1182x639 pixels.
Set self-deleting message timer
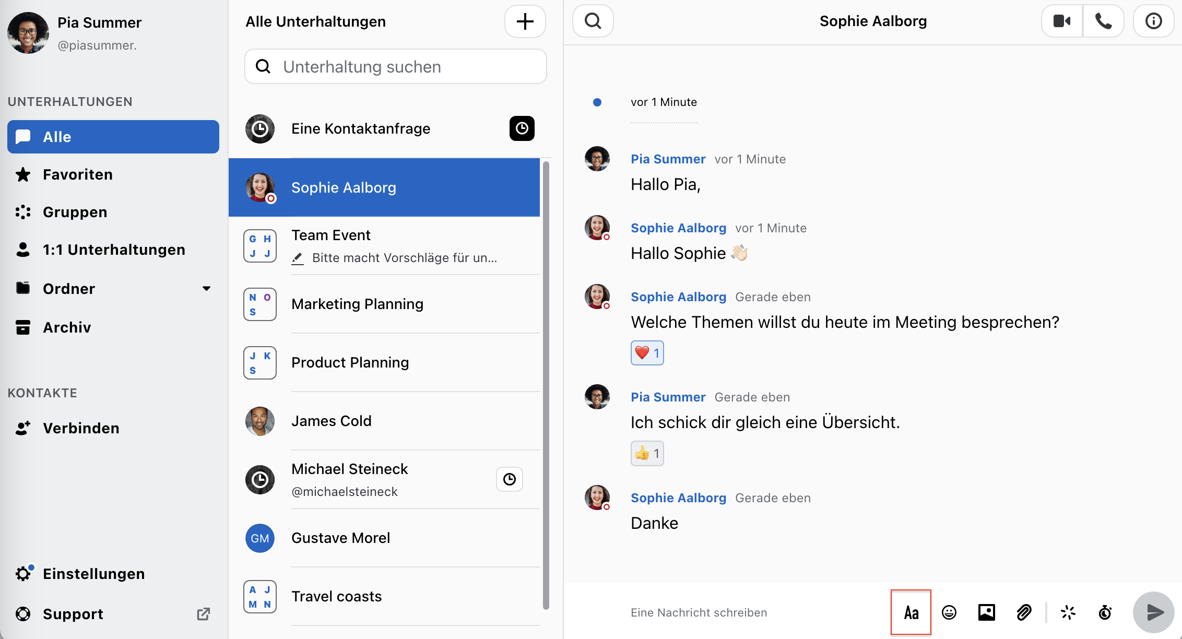click(1105, 612)
